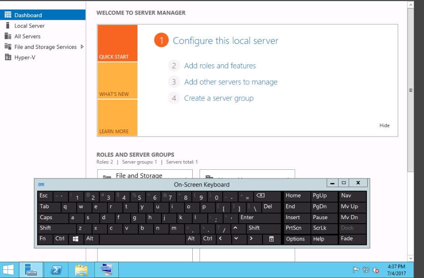Click the Hyper-V icon in the sidebar
The height and width of the screenshot is (278, 424).
pos(8,57)
